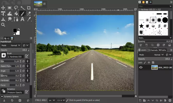Select the Rectangle Select tool
The image size is (173, 103).
click(10, 8)
